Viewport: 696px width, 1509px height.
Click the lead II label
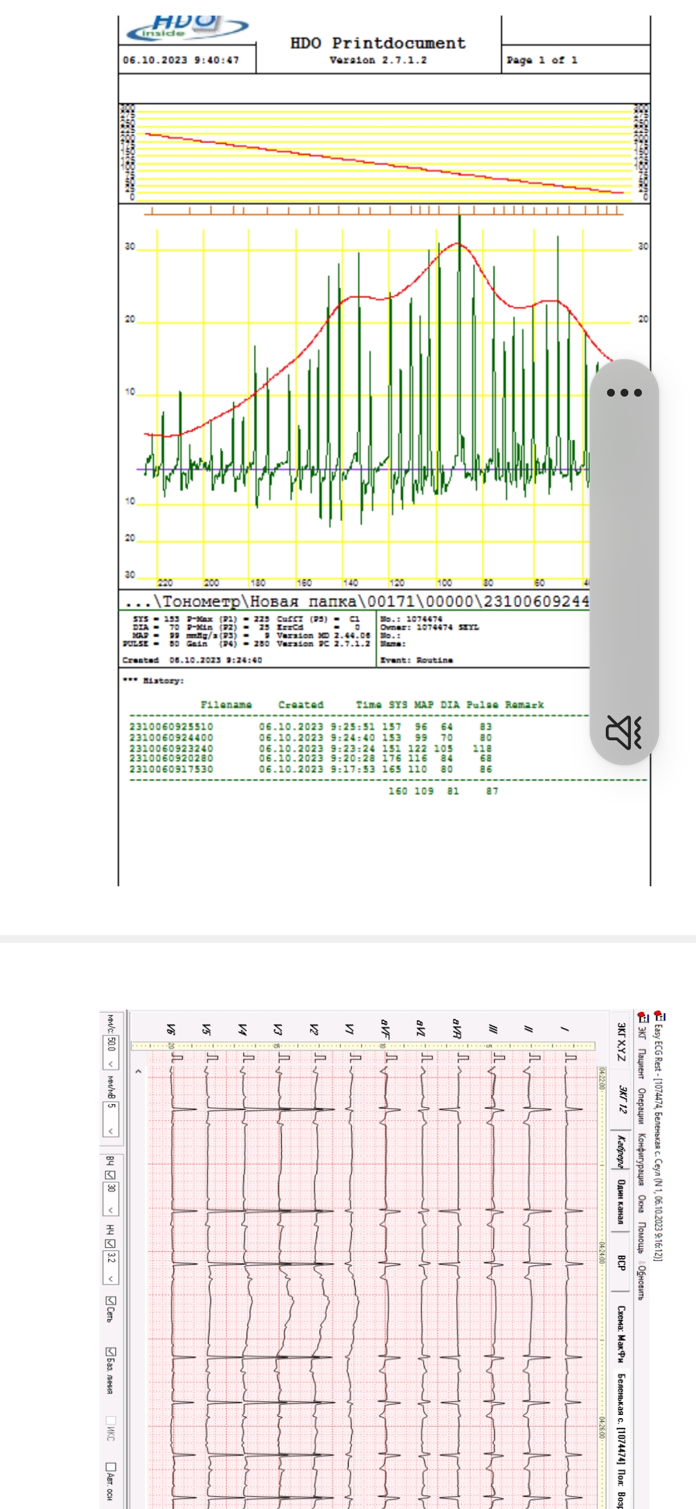tap(528, 1029)
